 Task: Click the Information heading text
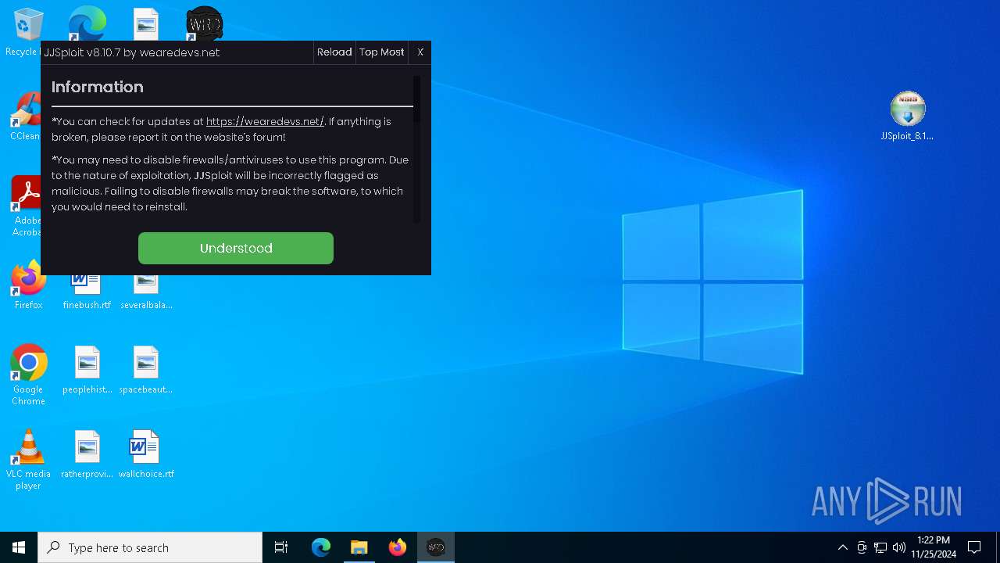98,87
